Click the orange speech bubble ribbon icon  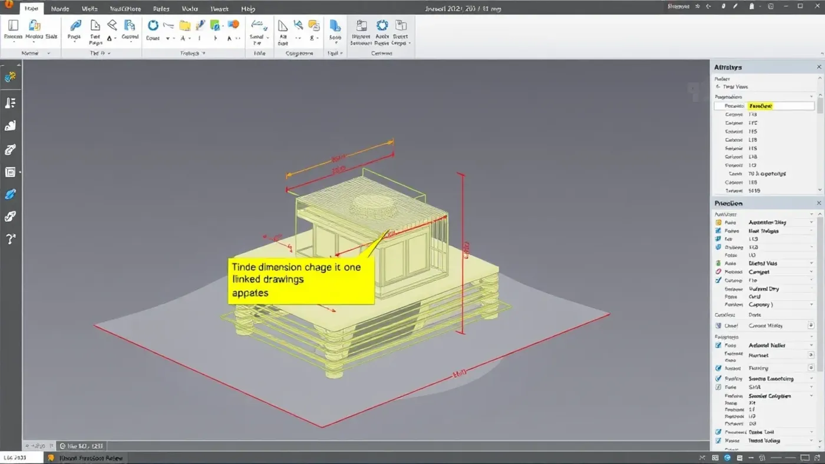233,25
